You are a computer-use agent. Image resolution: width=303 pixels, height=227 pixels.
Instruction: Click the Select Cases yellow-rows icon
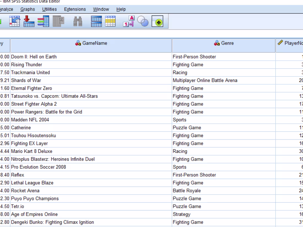point(110,21)
